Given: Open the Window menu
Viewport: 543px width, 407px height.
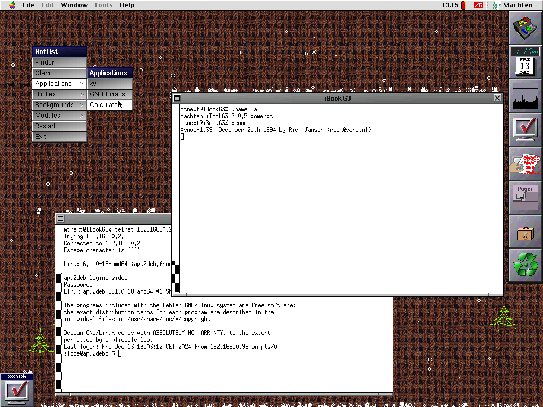Looking at the screenshot, I should click(x=74, y=5).
